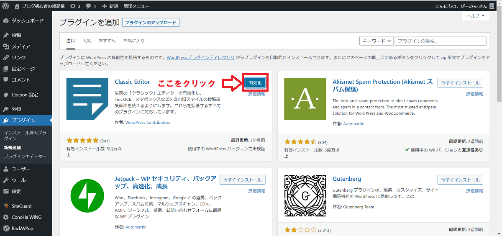Open SiteGuard in sidebar

[x=26, y=206]
